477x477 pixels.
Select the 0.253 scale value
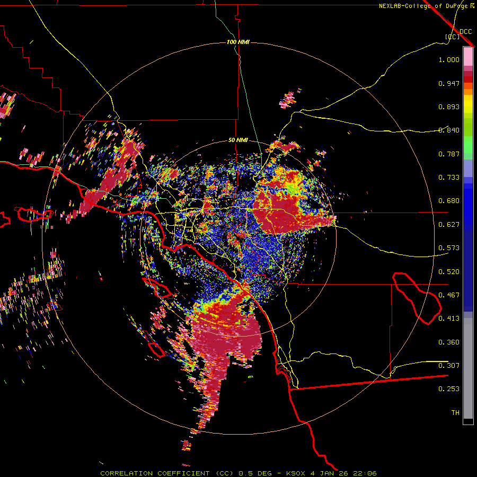tap(449, 389)
